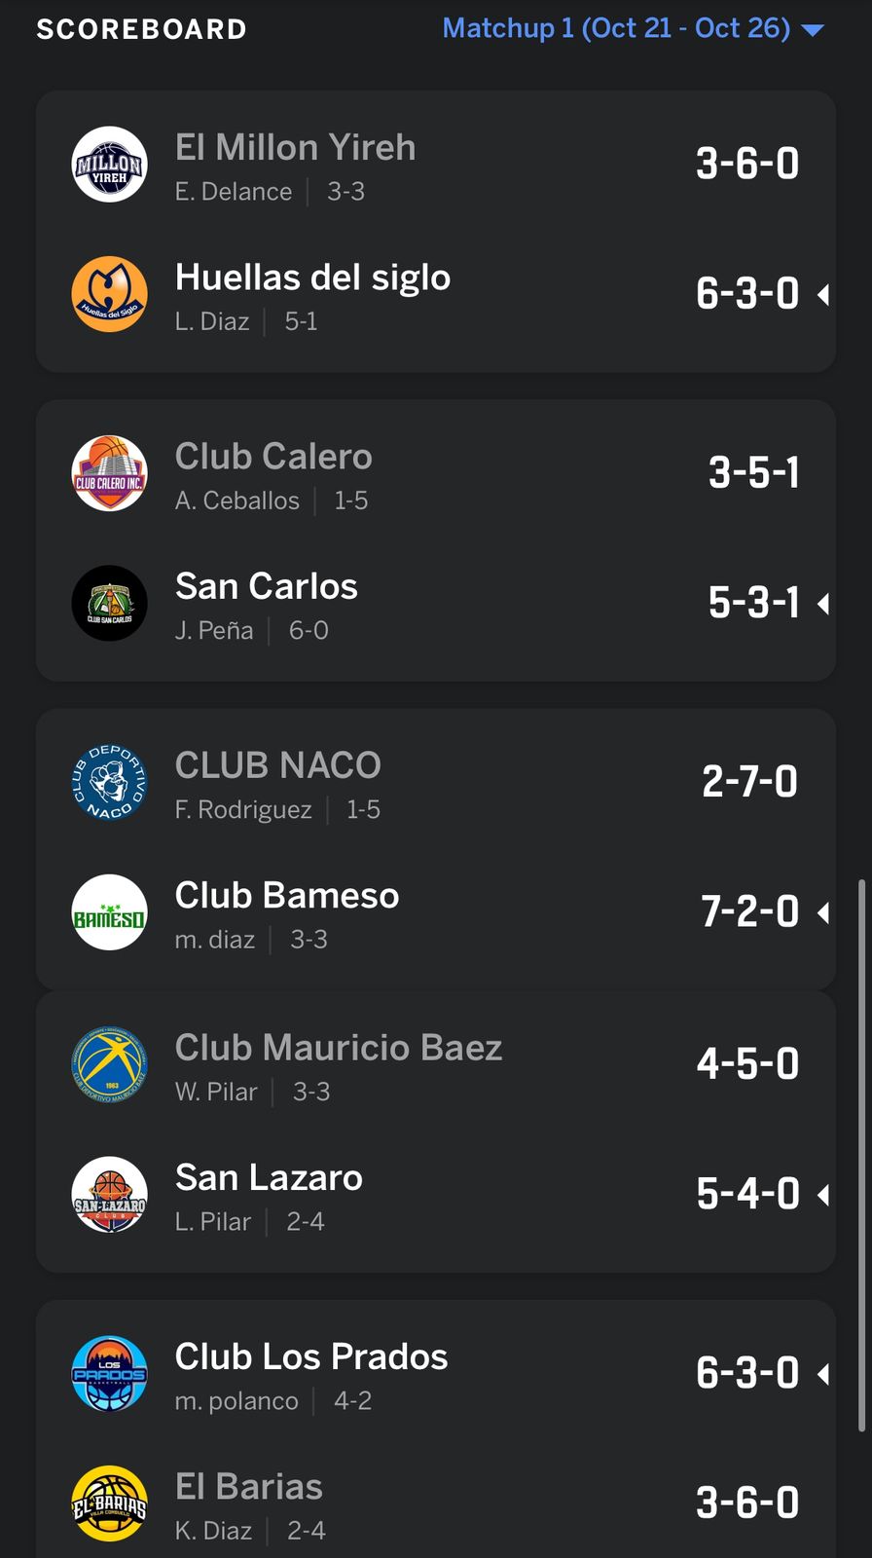Tap the Club NACO emblem

click(110, 782)
